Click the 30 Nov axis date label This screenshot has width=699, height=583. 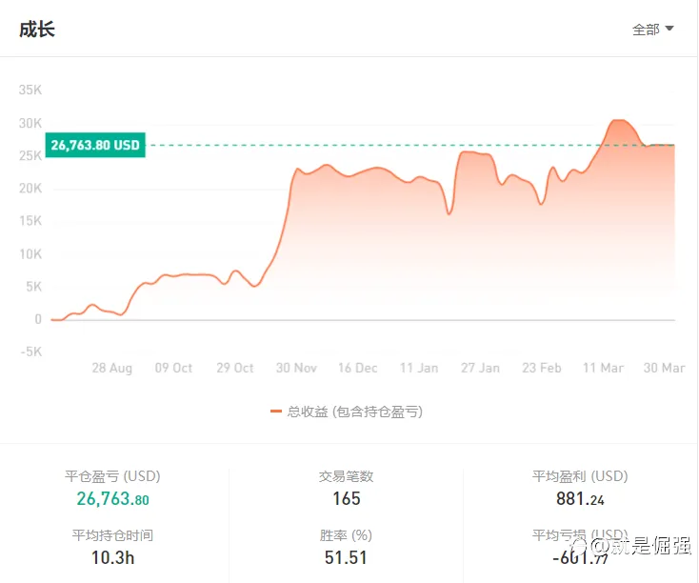(296, 368)
